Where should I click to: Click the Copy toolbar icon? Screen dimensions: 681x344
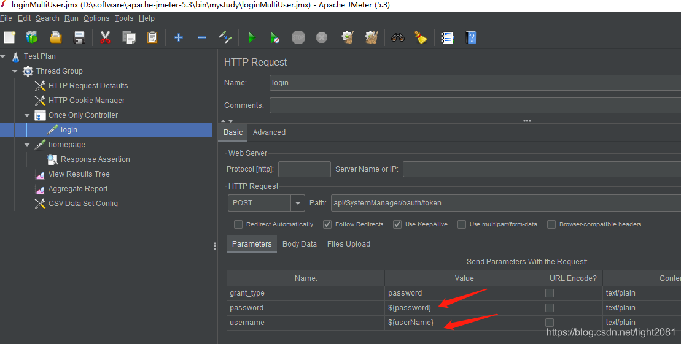tap(129, 37)
